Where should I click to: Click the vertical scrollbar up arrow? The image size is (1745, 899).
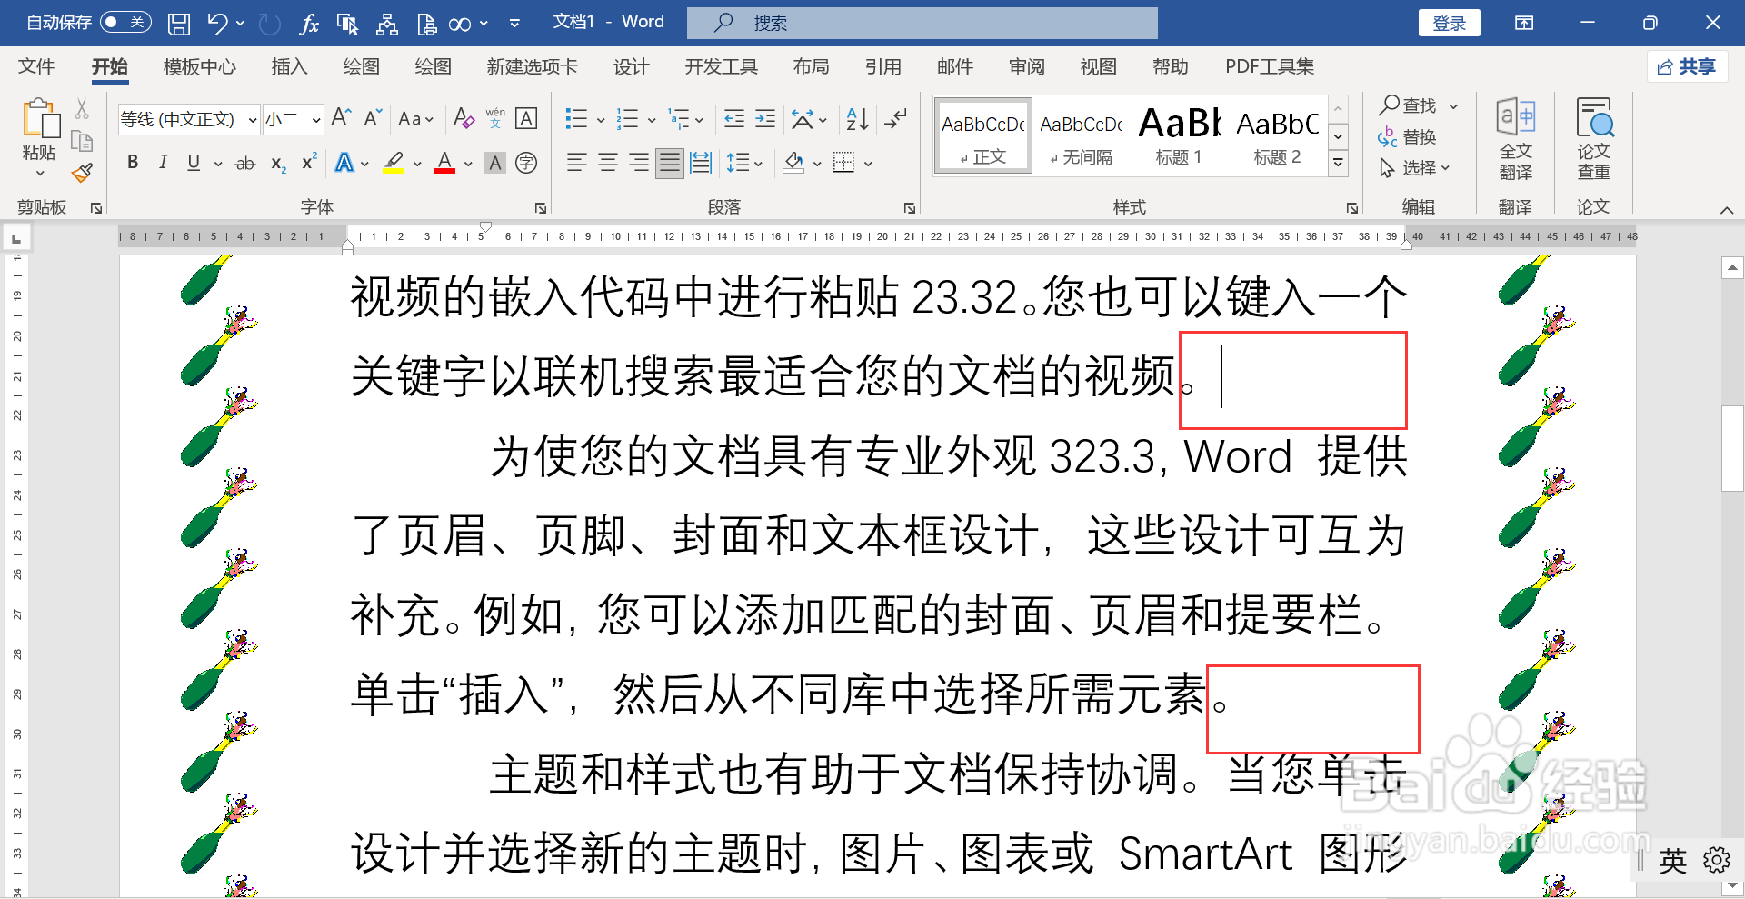[x=1732, y=267]
